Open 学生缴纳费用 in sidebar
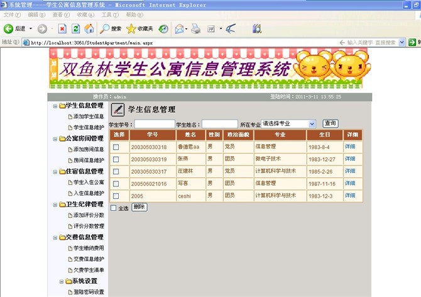 point(89,248)
